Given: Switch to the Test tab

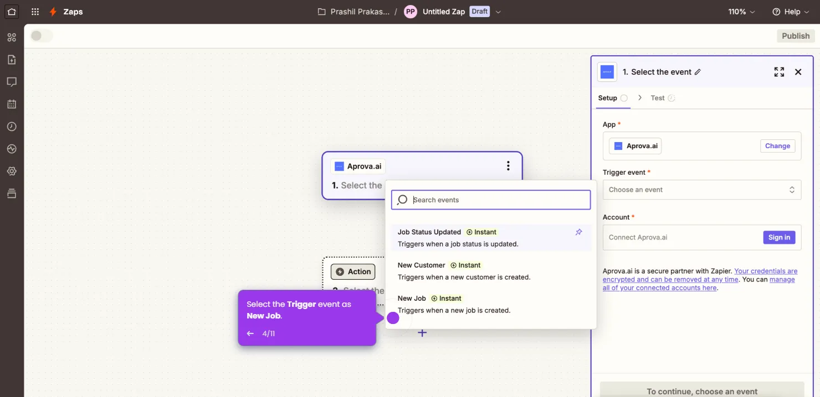Looking at the screenshot, I should click(658, 97).
